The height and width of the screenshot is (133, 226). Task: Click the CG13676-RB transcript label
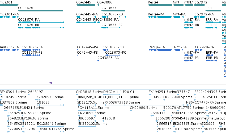pyautogui.click(x=28, y=25)
